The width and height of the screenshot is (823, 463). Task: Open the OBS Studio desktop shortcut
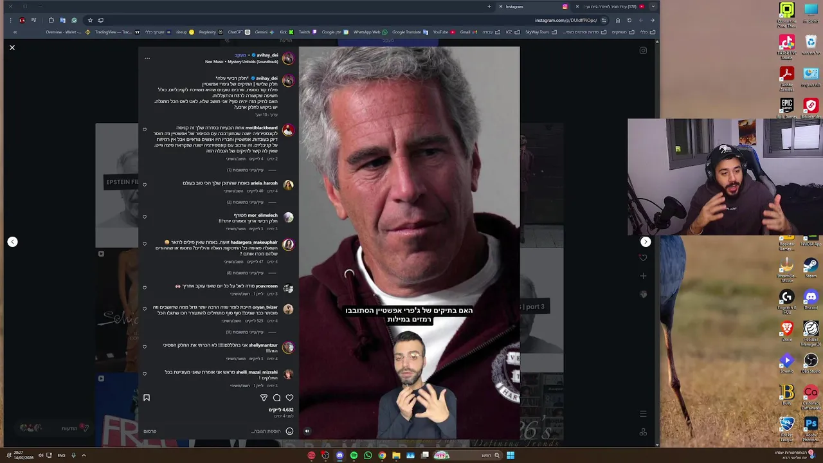(811, 363)
